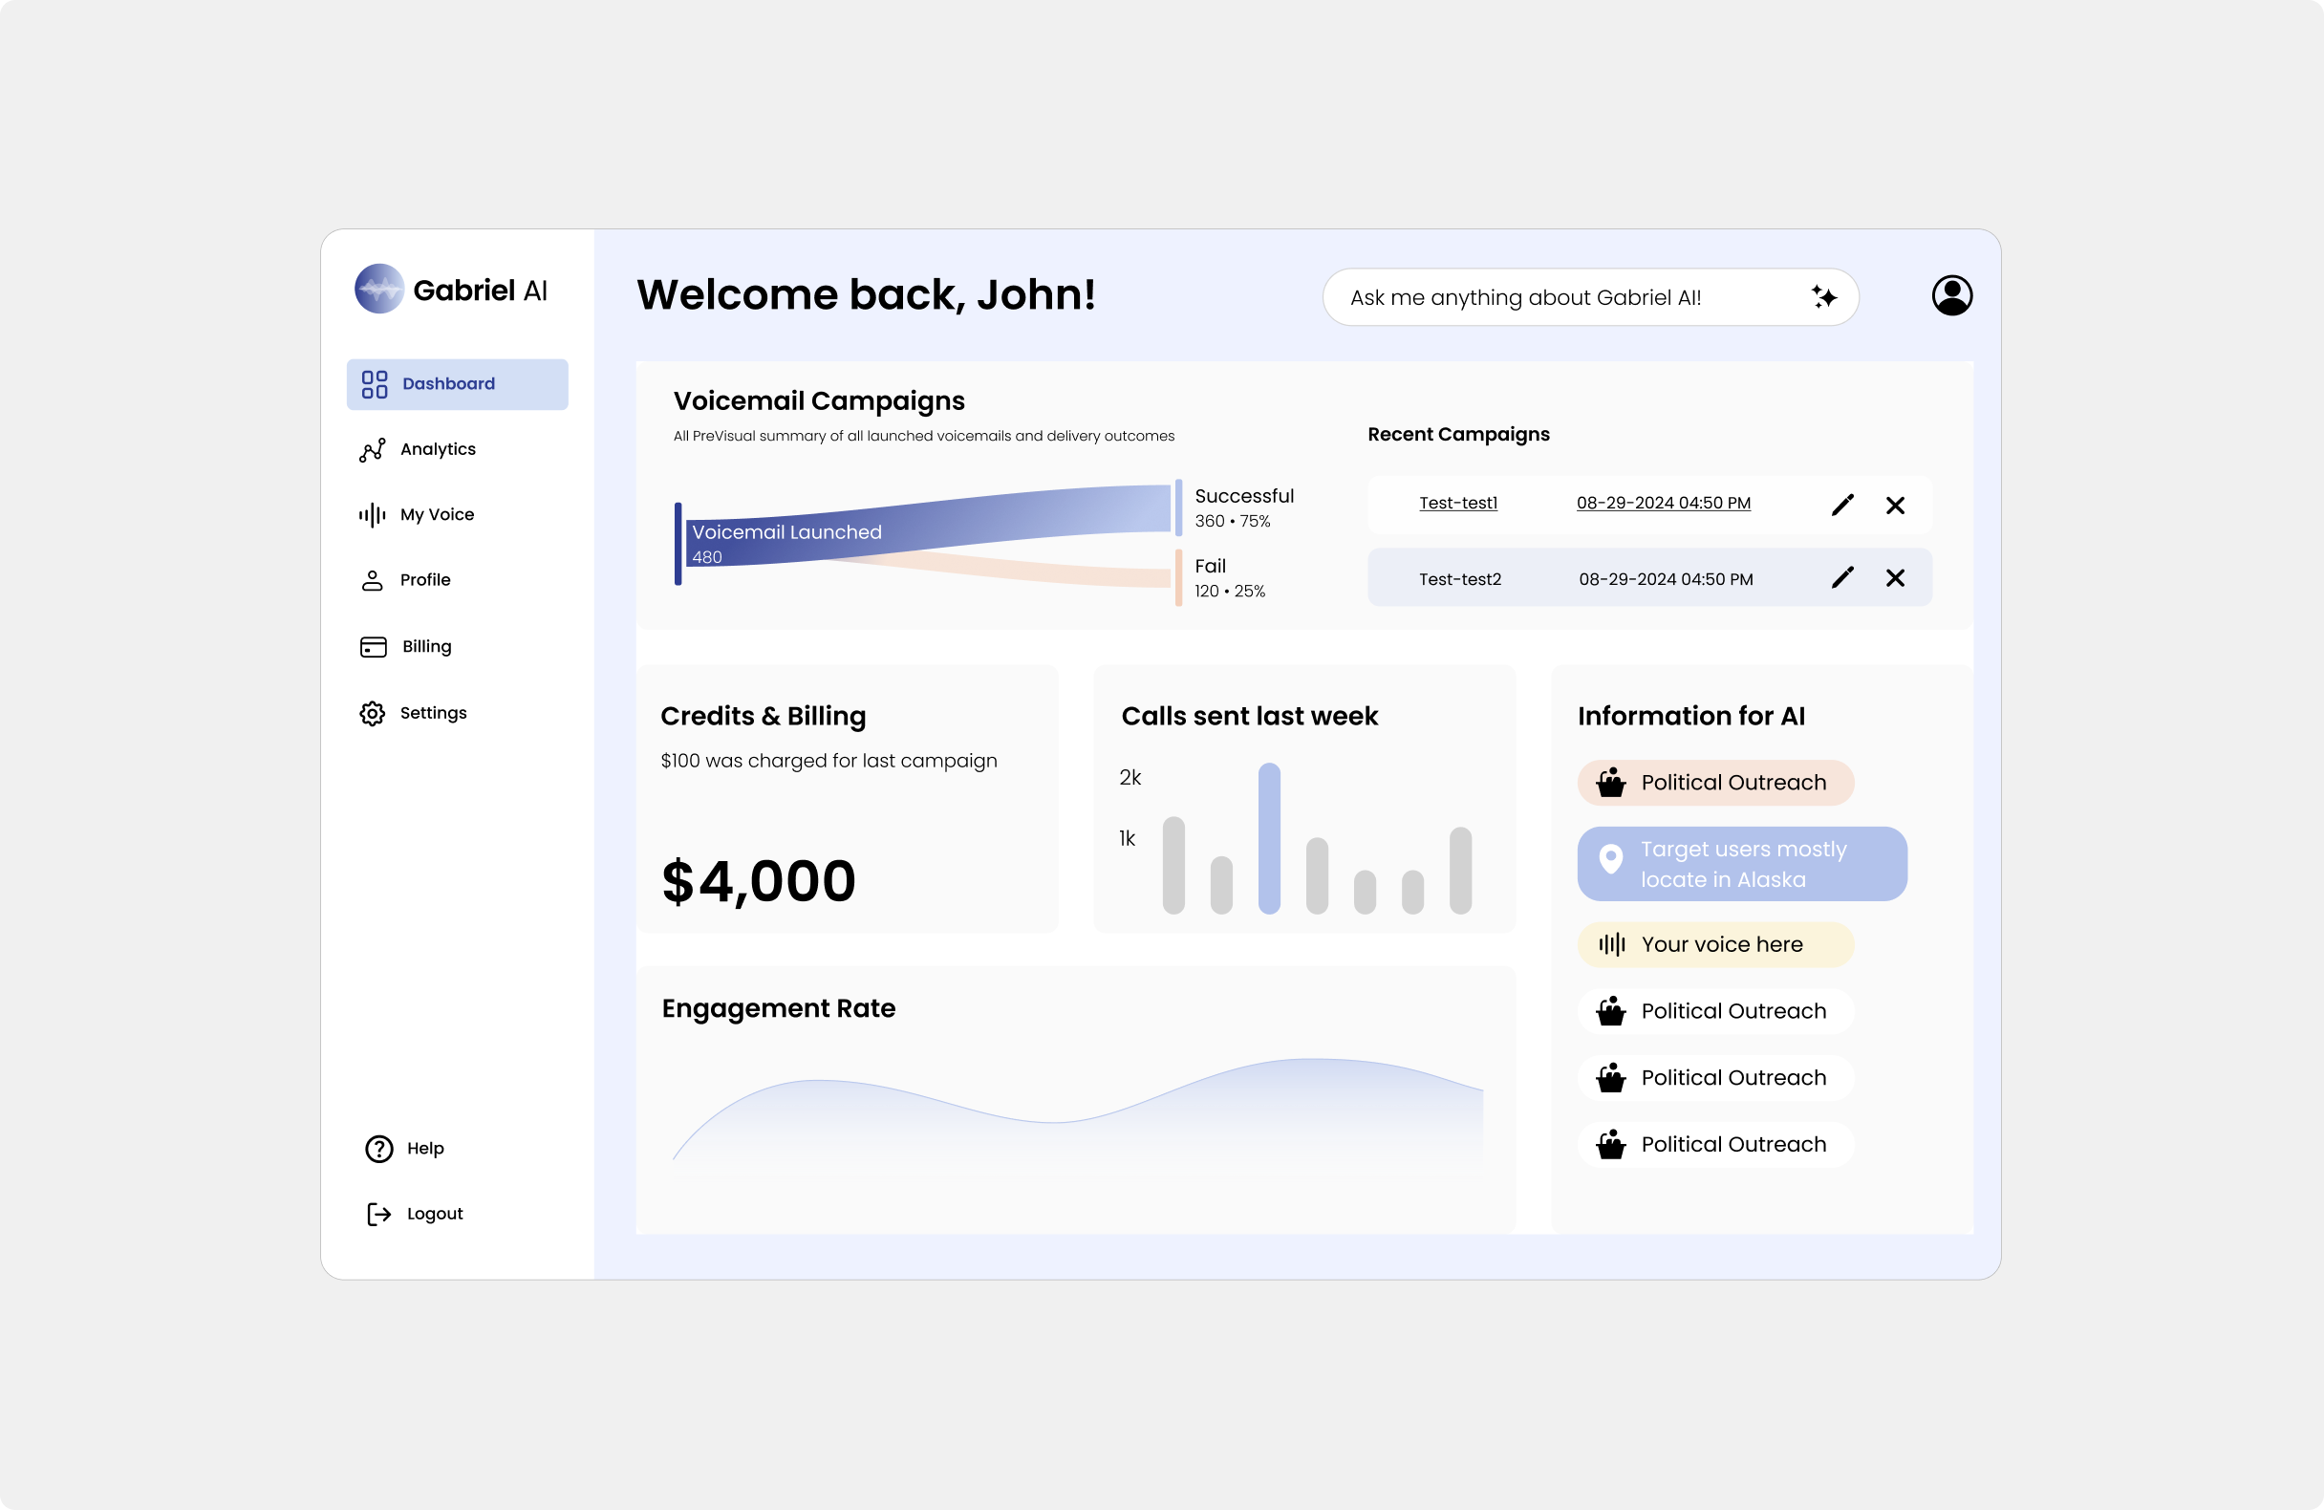Click the Profile person icon in sidebar
The image size is (2324, 1510).
(x=372, y=580)
